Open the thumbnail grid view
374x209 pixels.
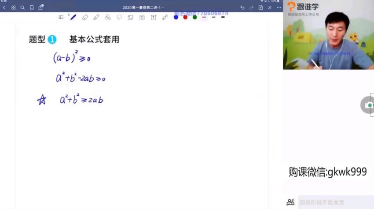click(x=13, y=7)
